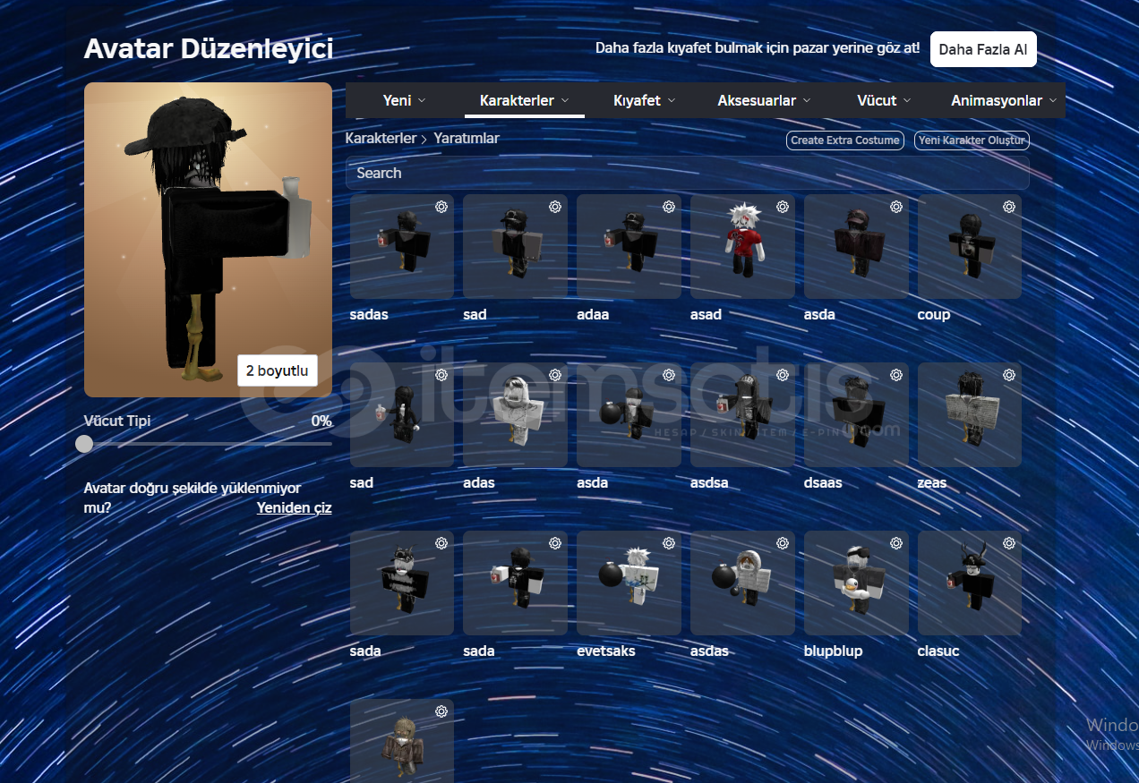
Task: Choose the asdsa costume thumbnail
Action: click(x=742, y=415)
